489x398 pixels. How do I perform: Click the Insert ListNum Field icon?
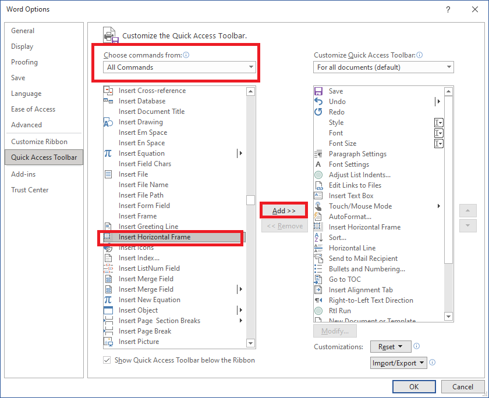click(108, 268)
